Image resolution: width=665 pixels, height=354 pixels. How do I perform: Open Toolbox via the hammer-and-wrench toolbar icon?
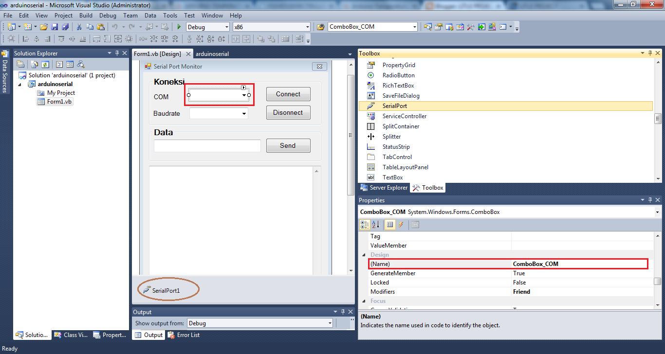coord(470,27)
